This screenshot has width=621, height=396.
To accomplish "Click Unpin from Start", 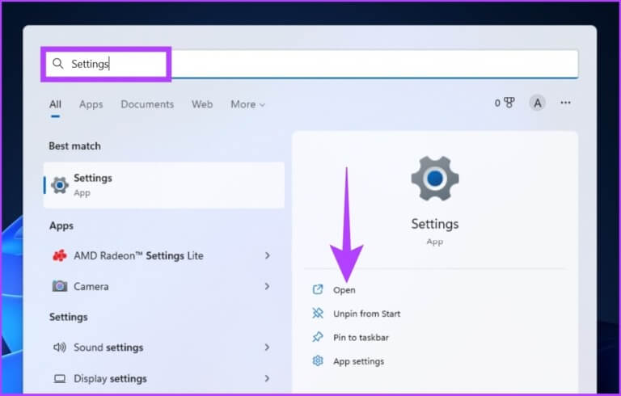I will 367,314.
